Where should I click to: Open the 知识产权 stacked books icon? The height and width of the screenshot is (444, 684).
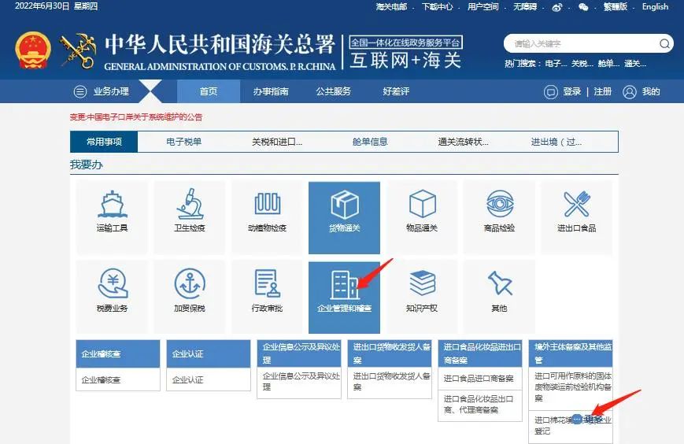click(422, 283)
